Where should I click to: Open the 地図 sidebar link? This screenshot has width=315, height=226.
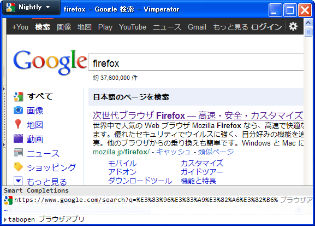tap(35, 125)
